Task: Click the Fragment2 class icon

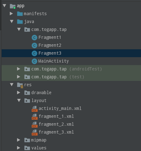Action: pyautogui.click(x=34, y=45)
